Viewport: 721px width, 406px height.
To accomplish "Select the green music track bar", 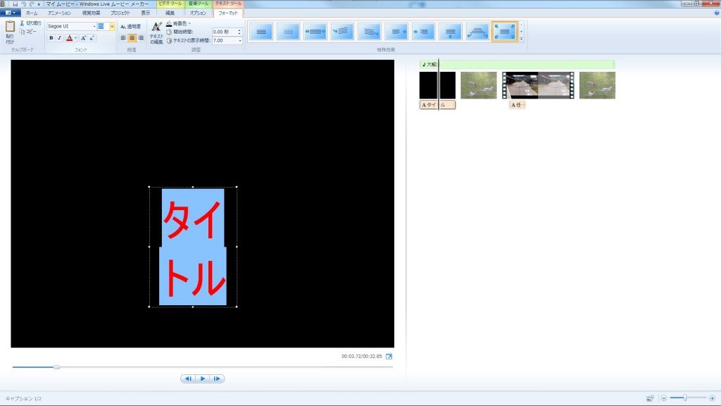I will tap(517, 64).
